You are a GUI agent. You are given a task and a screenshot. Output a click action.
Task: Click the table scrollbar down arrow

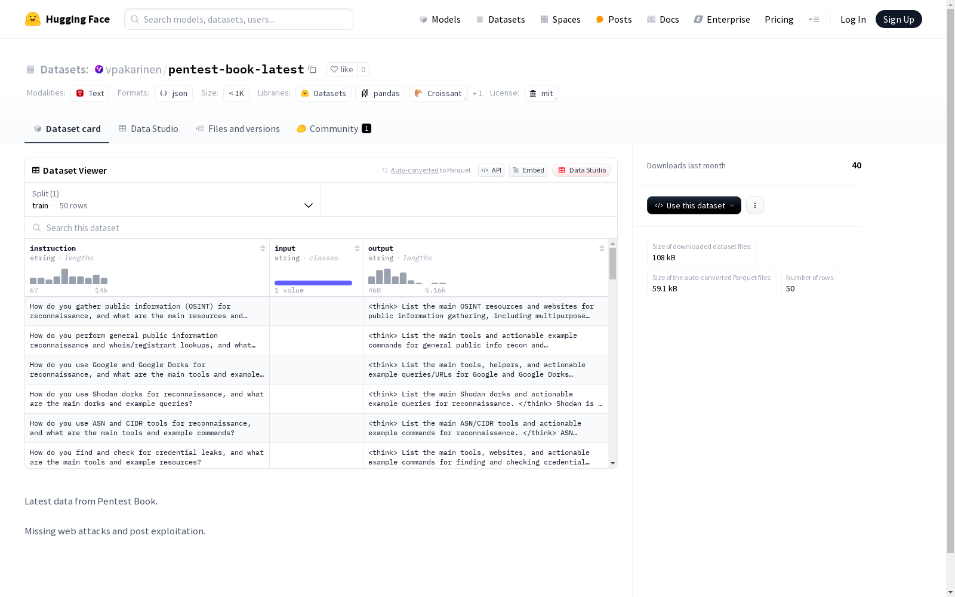[612, 463]
